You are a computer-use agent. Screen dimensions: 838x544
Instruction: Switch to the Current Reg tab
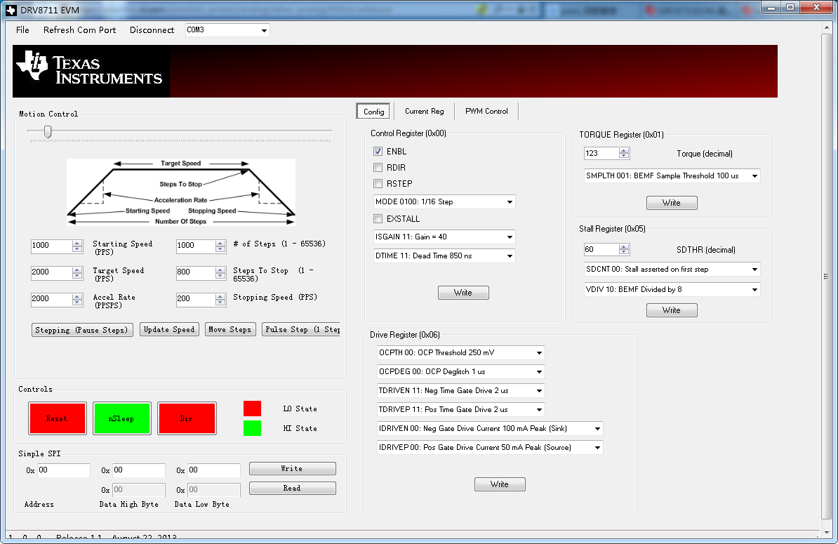pos(425,111)
